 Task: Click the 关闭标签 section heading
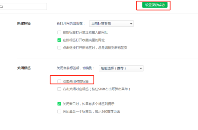[x=24, y=68]
